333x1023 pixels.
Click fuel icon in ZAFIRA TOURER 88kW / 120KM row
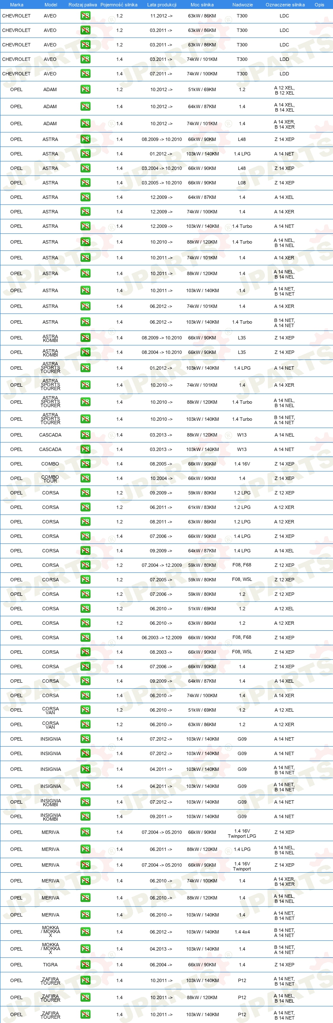click(85, 997)
